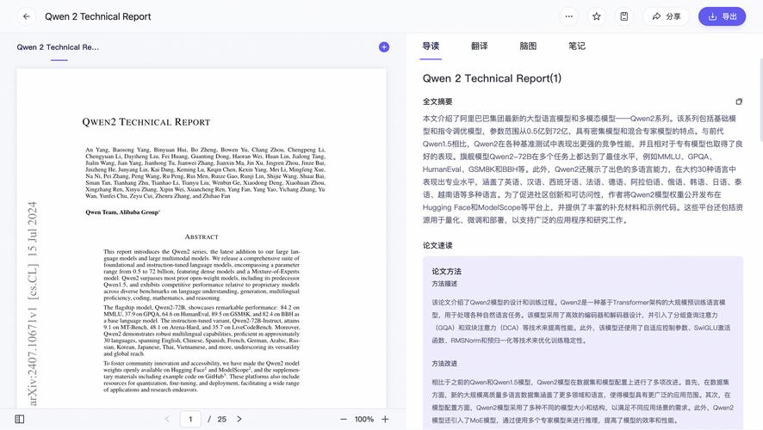This screenshot has width=763, height=430.
Task: Click the back arrow button
Action: point(27,16)
